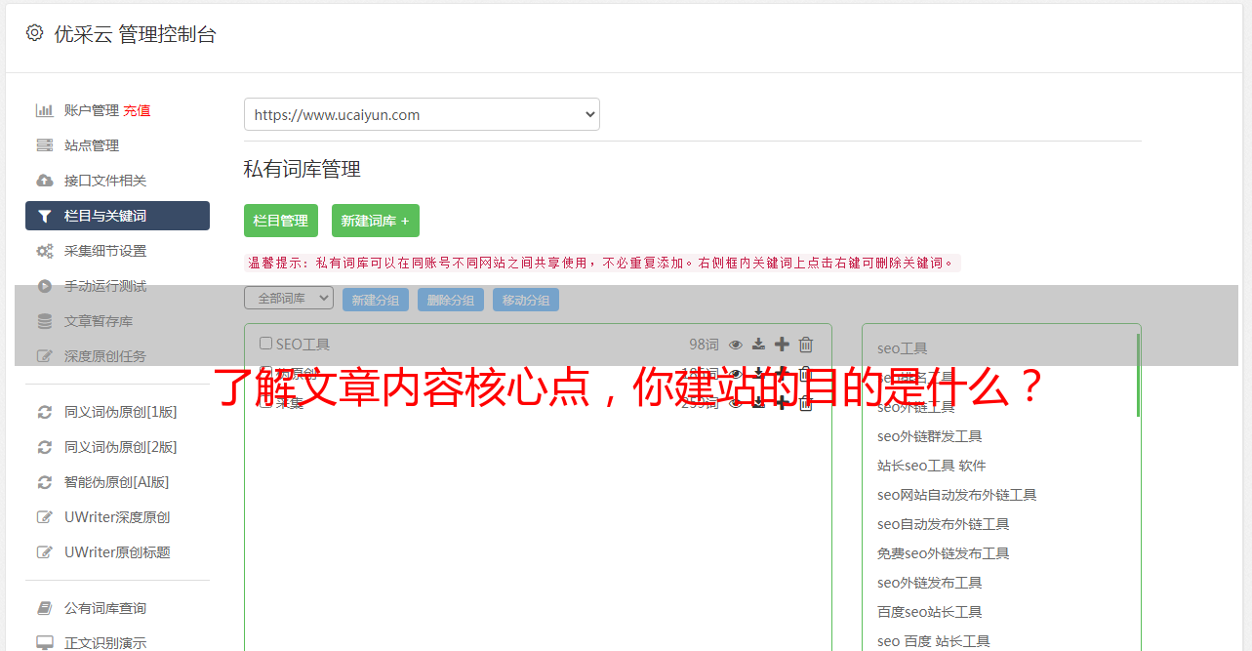Open 接口文件相关 via its cloud upload icon
Screen dimensions: 1252x651
click(x=44, y=181)
